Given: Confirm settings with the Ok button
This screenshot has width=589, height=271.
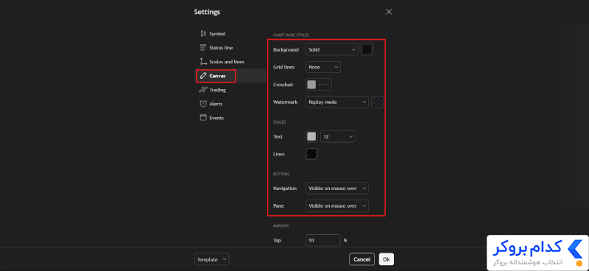Looking at the screenshot, I should click(387, 259).
